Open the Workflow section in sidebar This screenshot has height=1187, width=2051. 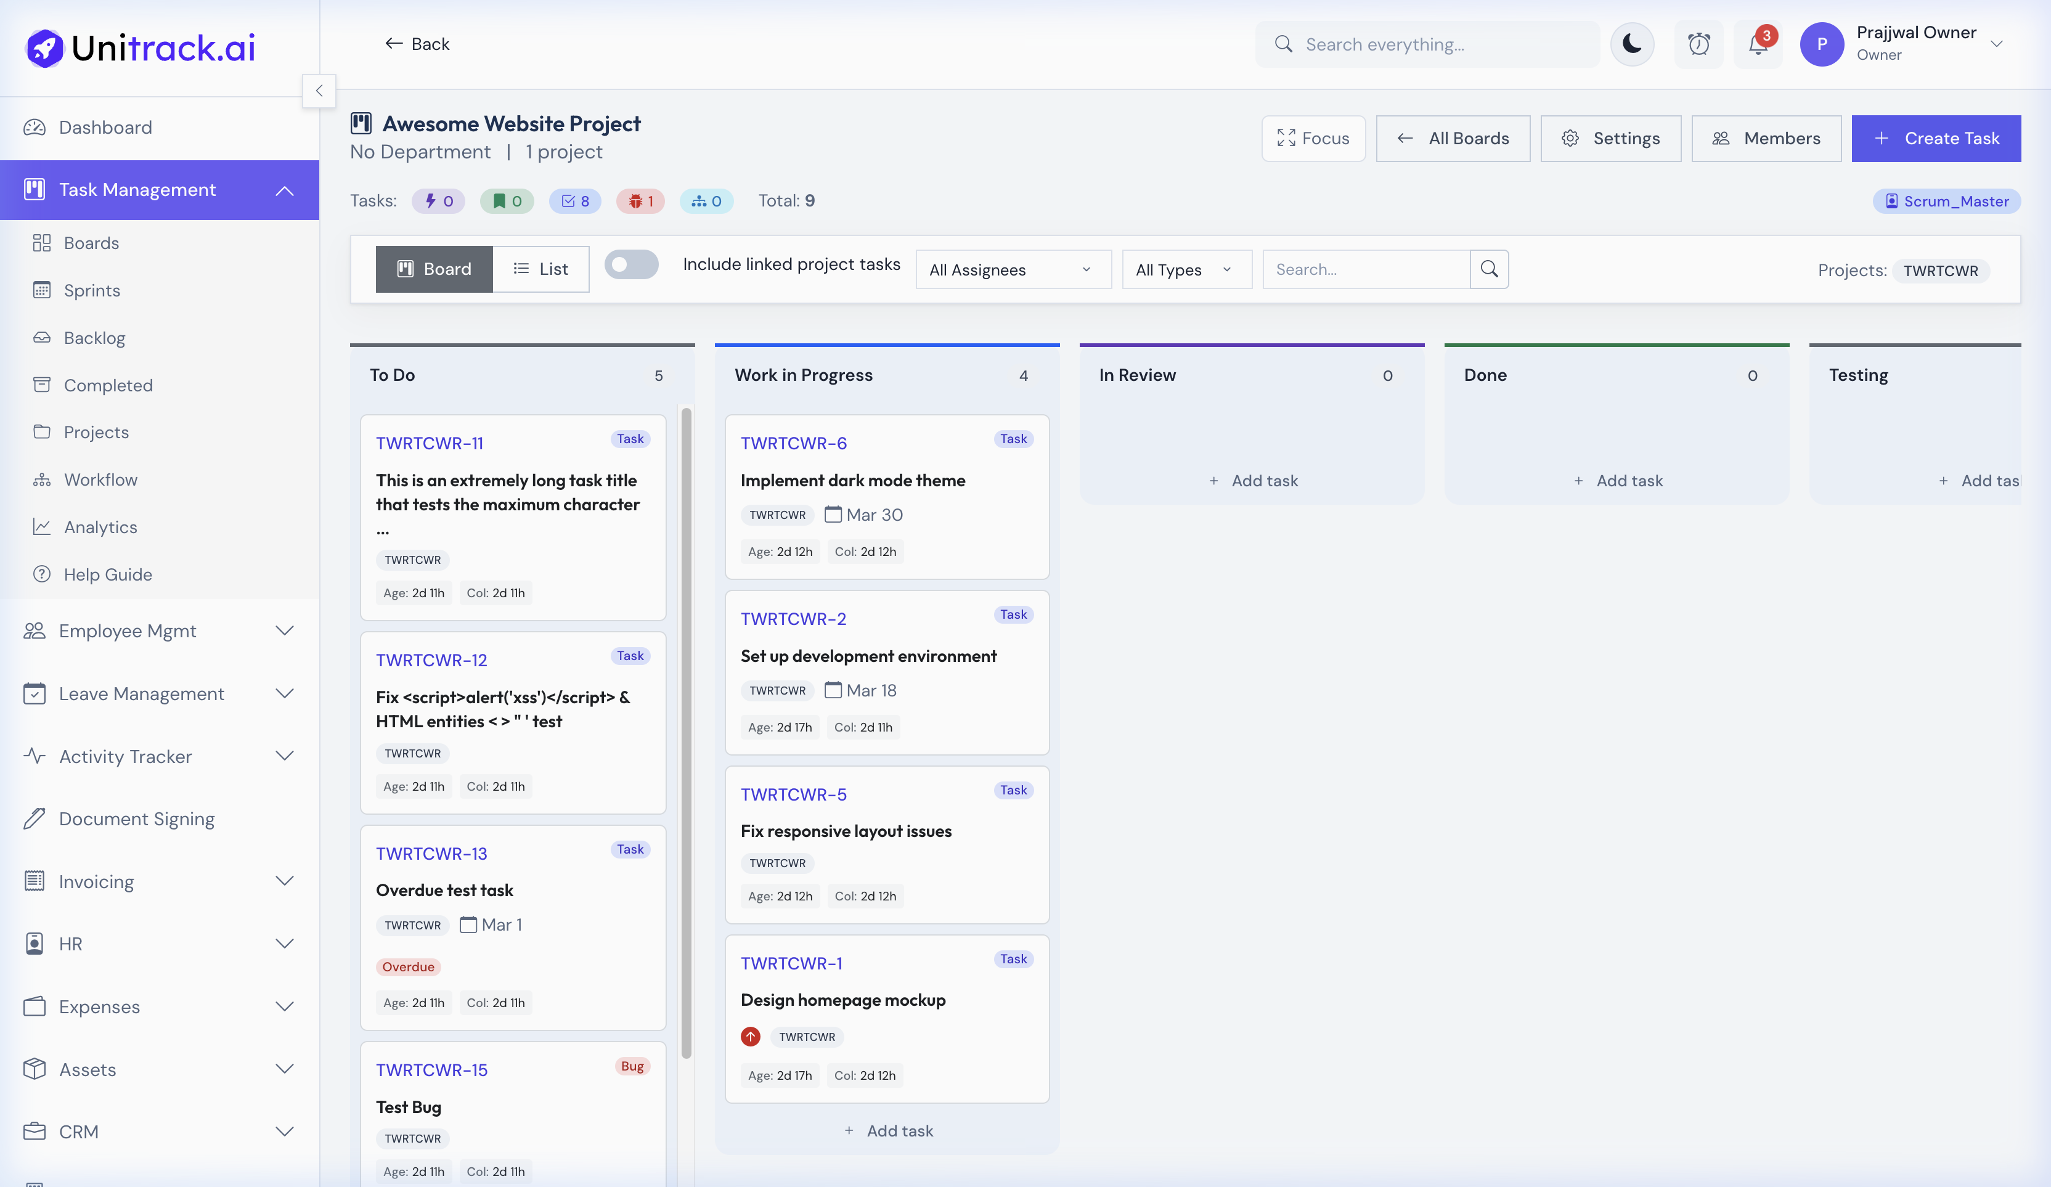pos(101,479)
